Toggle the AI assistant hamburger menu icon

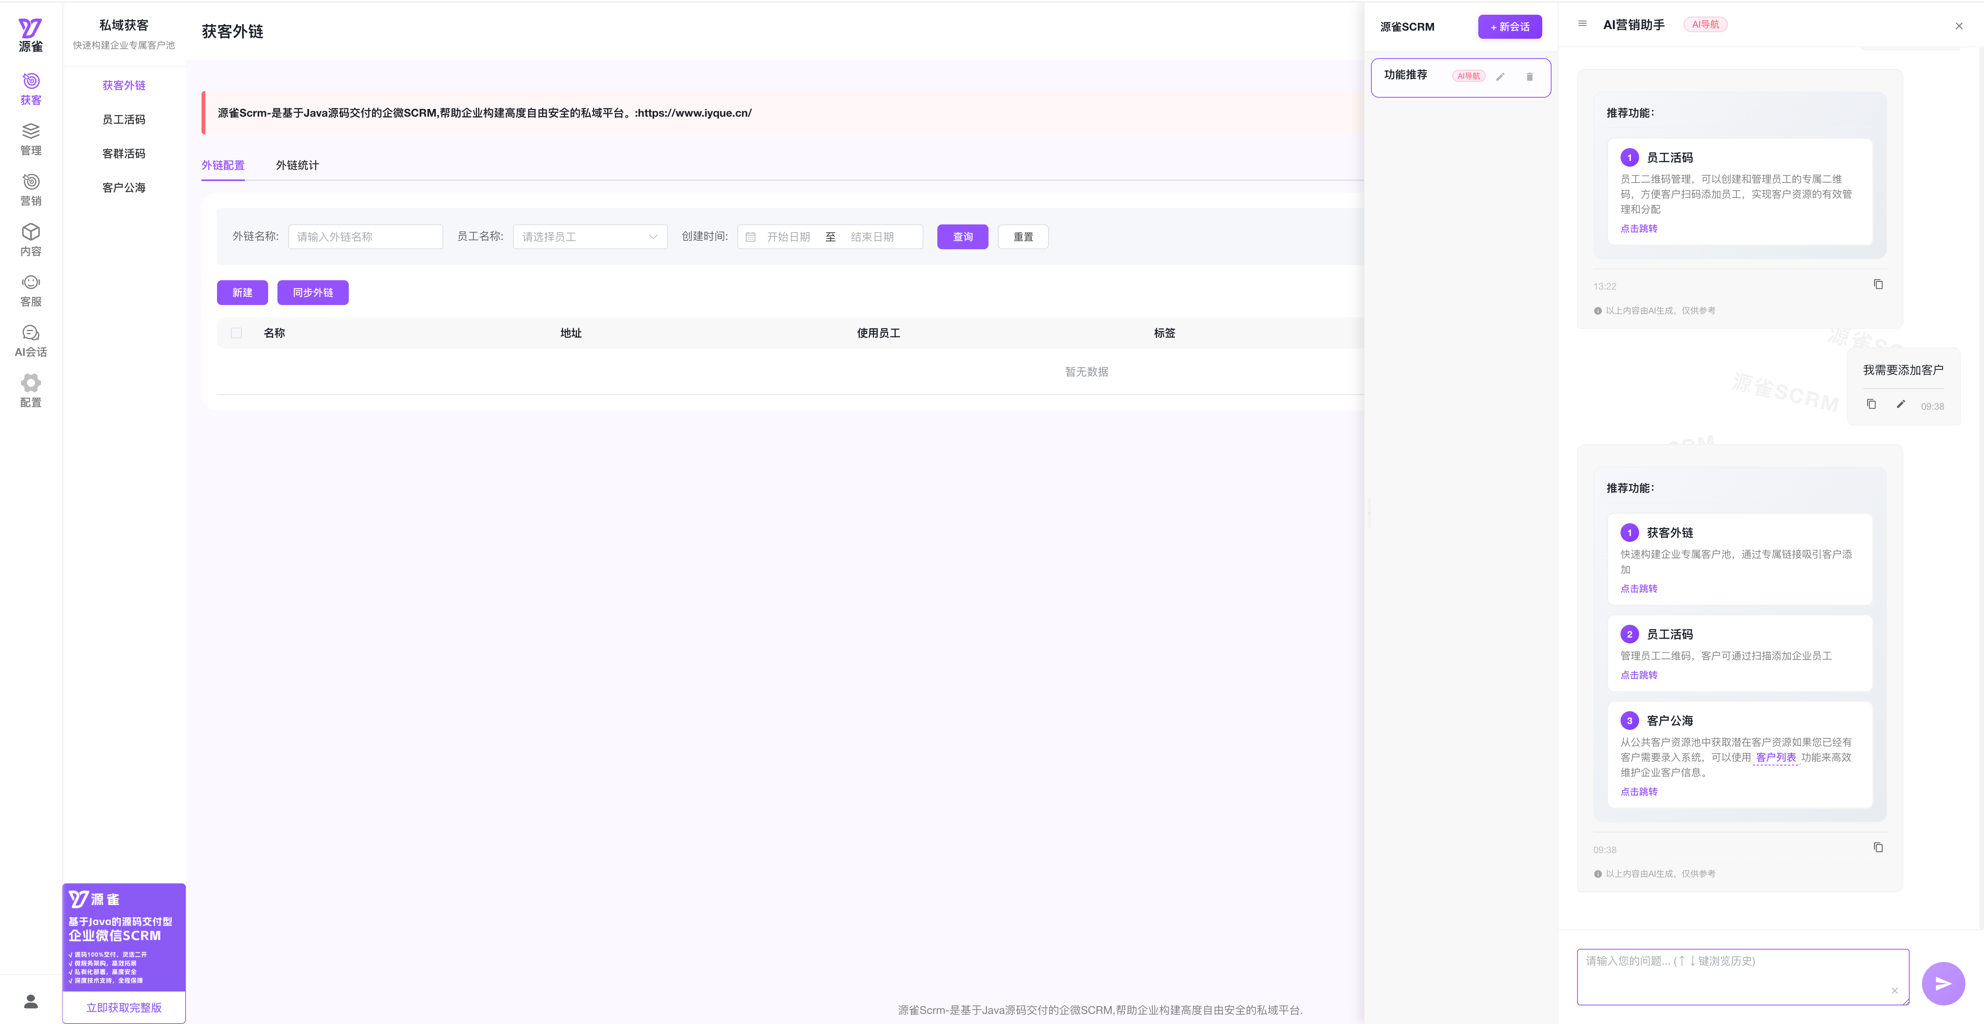(x=1582, y=24)
